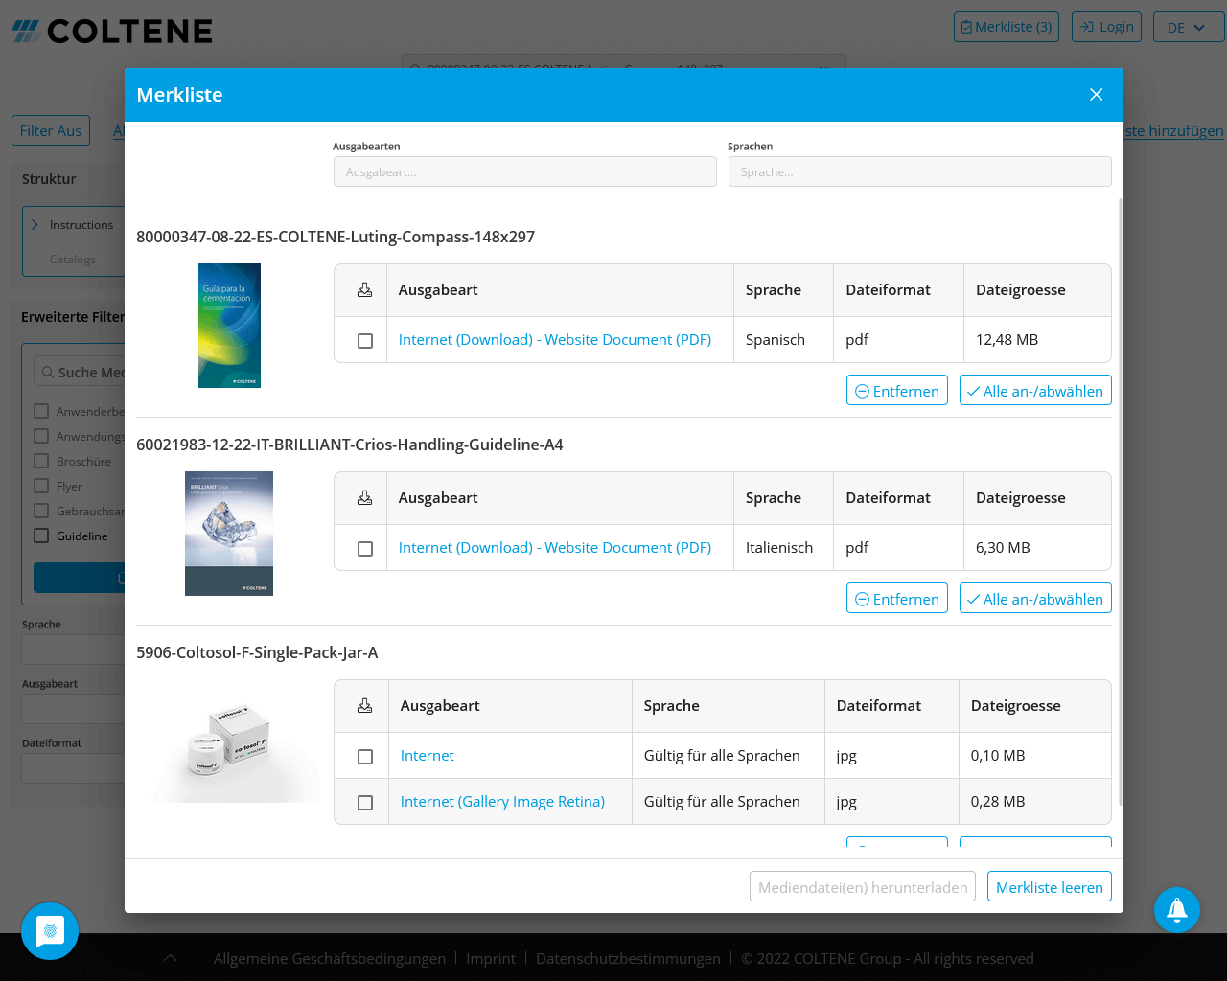Click the Merkliste (3) header button
The width and height of the screenshot is (1227, 981).
click(x=1007, y=27)
